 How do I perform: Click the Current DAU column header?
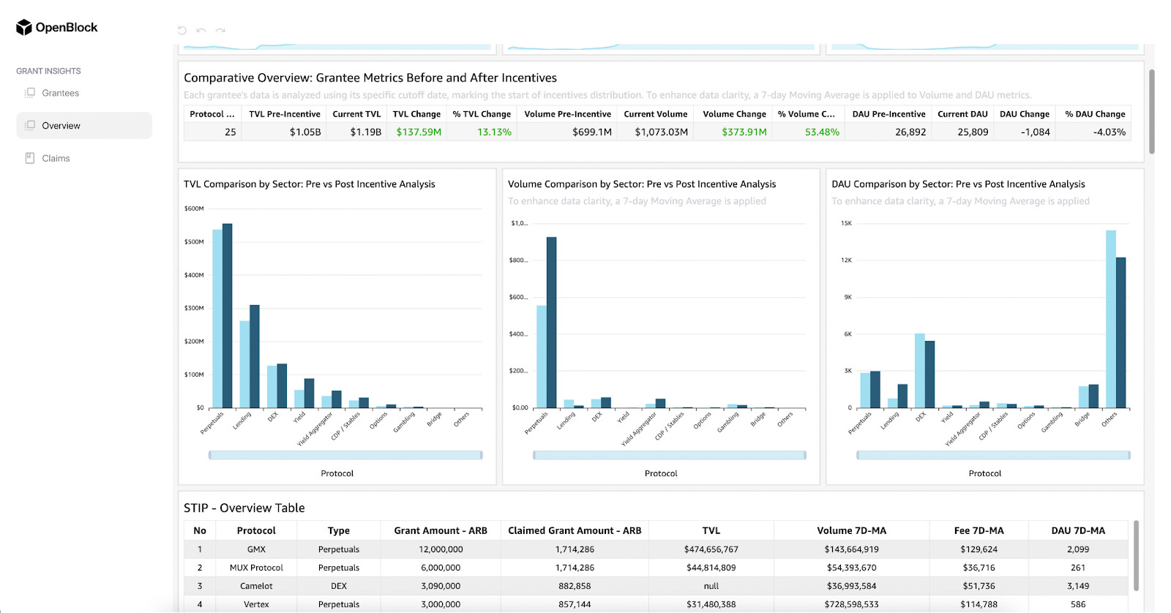coord(962,114)
